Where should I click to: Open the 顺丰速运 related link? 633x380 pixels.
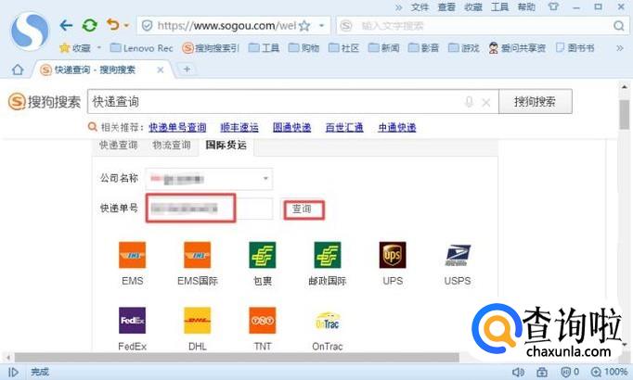[239, 127]
